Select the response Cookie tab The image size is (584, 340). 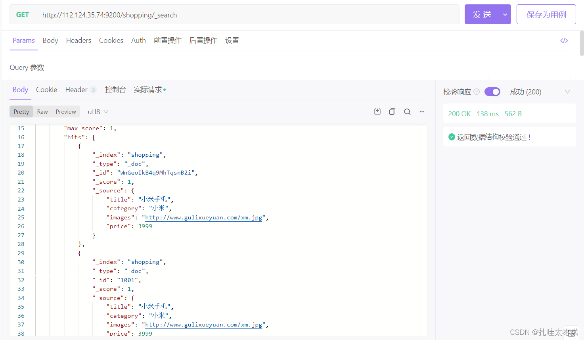click(46, 90)
